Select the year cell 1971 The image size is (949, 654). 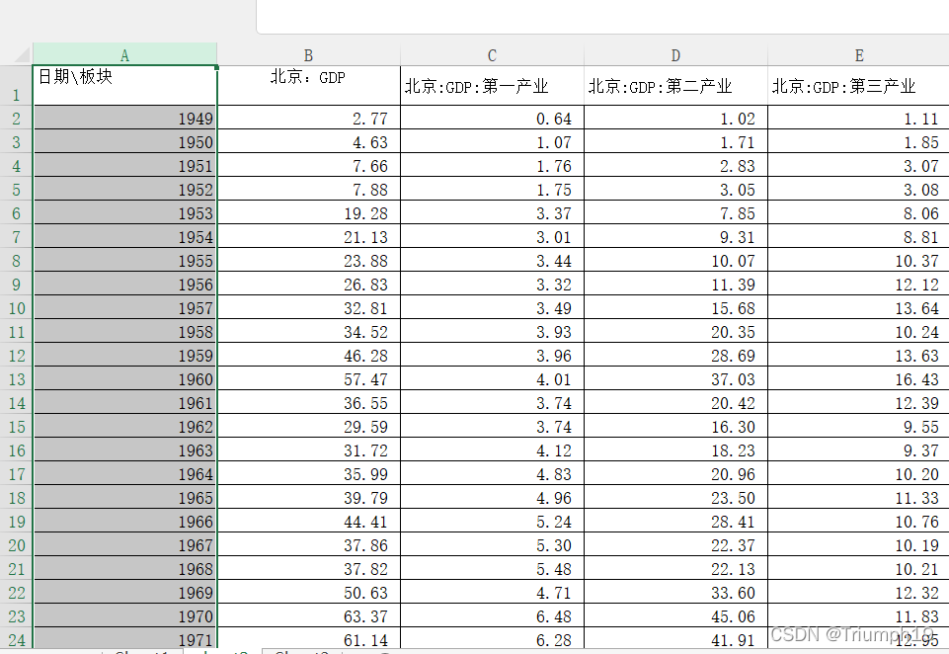click(125, 639)
